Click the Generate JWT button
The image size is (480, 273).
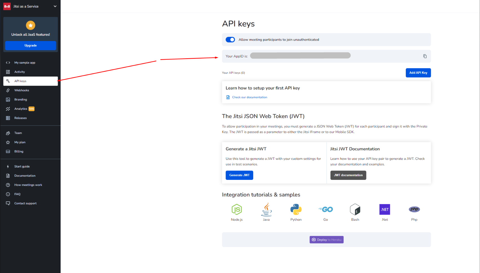[239, 175]
